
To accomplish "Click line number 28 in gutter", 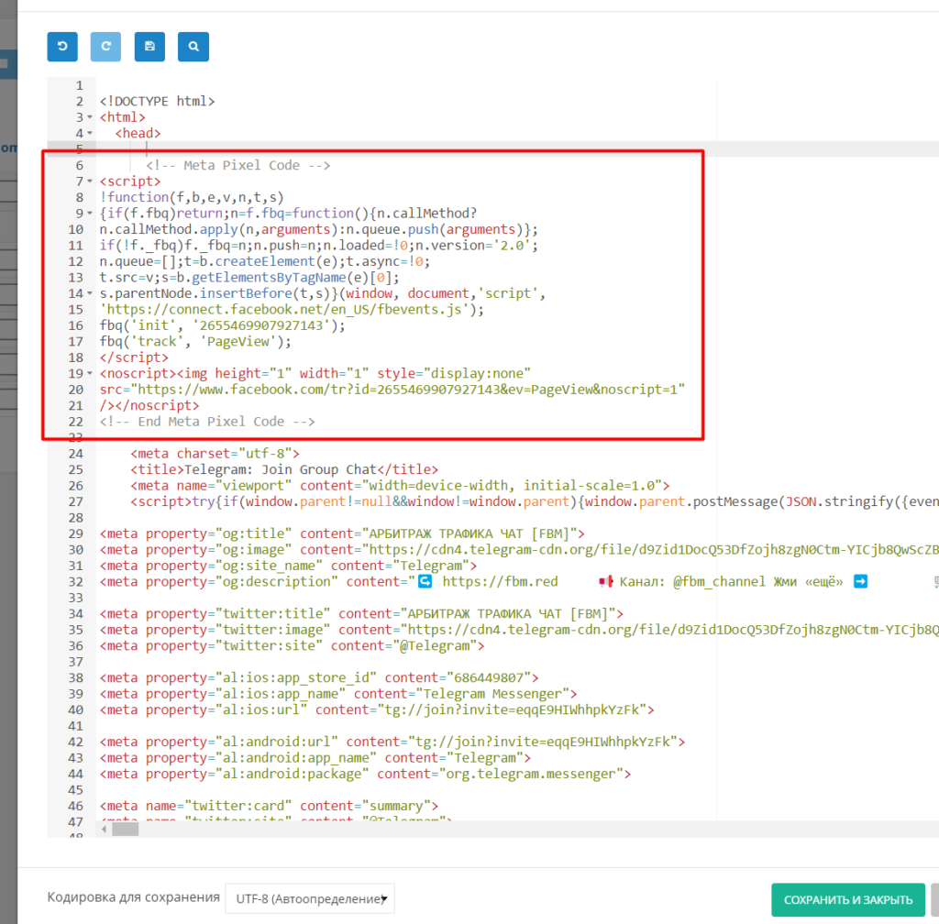I will 76,518.
